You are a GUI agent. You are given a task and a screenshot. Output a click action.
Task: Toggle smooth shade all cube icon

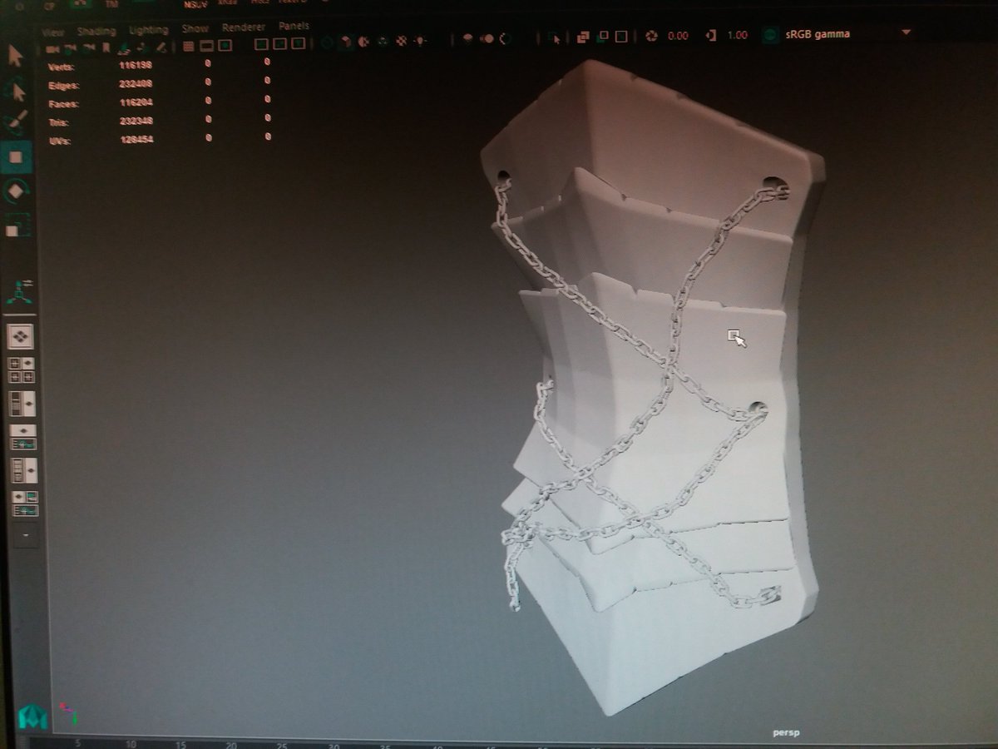pyautogui.click(x=345, y=41)
